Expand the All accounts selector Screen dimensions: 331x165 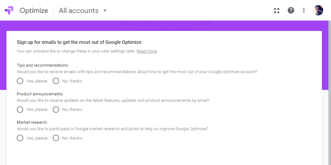(83, 11)
